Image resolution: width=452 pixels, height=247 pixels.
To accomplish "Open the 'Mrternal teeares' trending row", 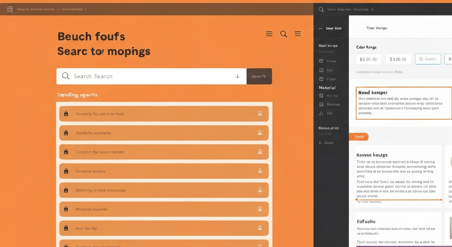I will click(164, 209).
